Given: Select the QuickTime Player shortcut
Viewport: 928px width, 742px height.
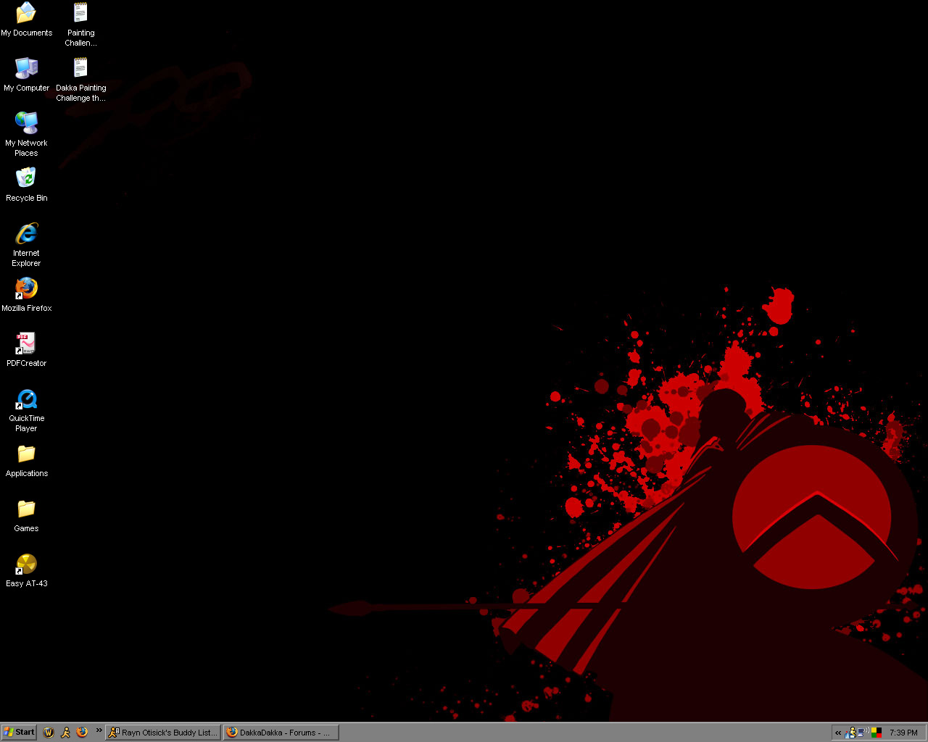Looking at the screenshot, I should (26, 410).
